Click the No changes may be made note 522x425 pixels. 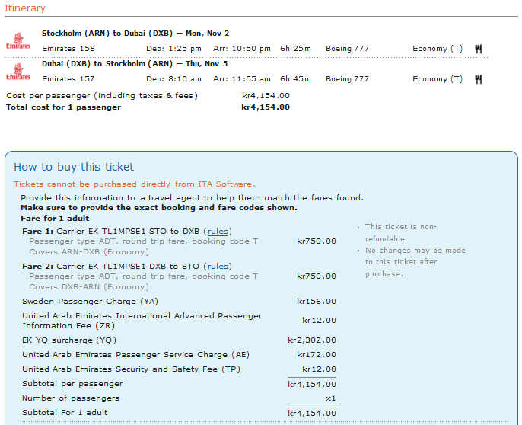[415, 262]
